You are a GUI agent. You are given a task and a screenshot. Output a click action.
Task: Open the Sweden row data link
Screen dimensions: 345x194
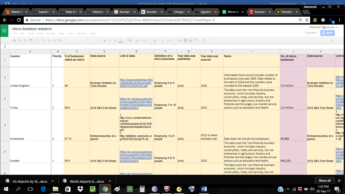tap(136, 156)
